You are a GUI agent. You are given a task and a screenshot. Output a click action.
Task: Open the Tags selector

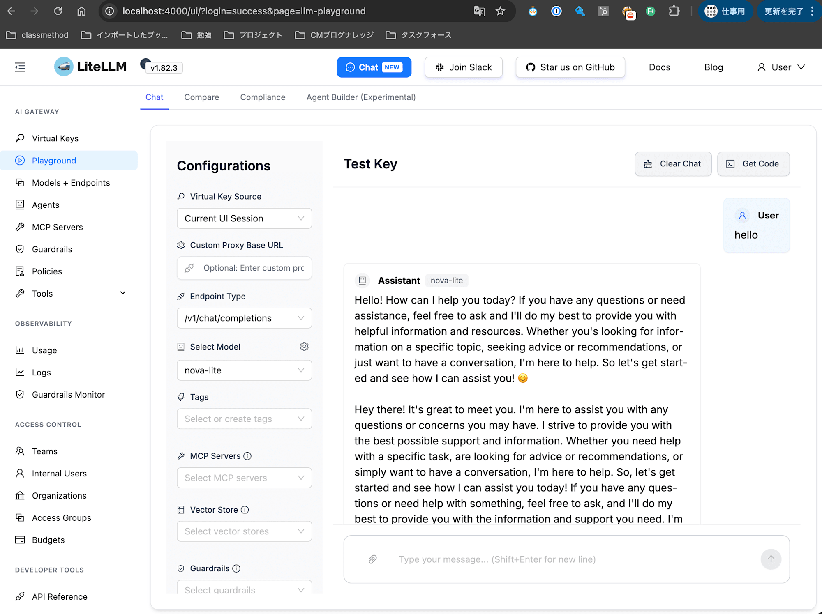244,419
